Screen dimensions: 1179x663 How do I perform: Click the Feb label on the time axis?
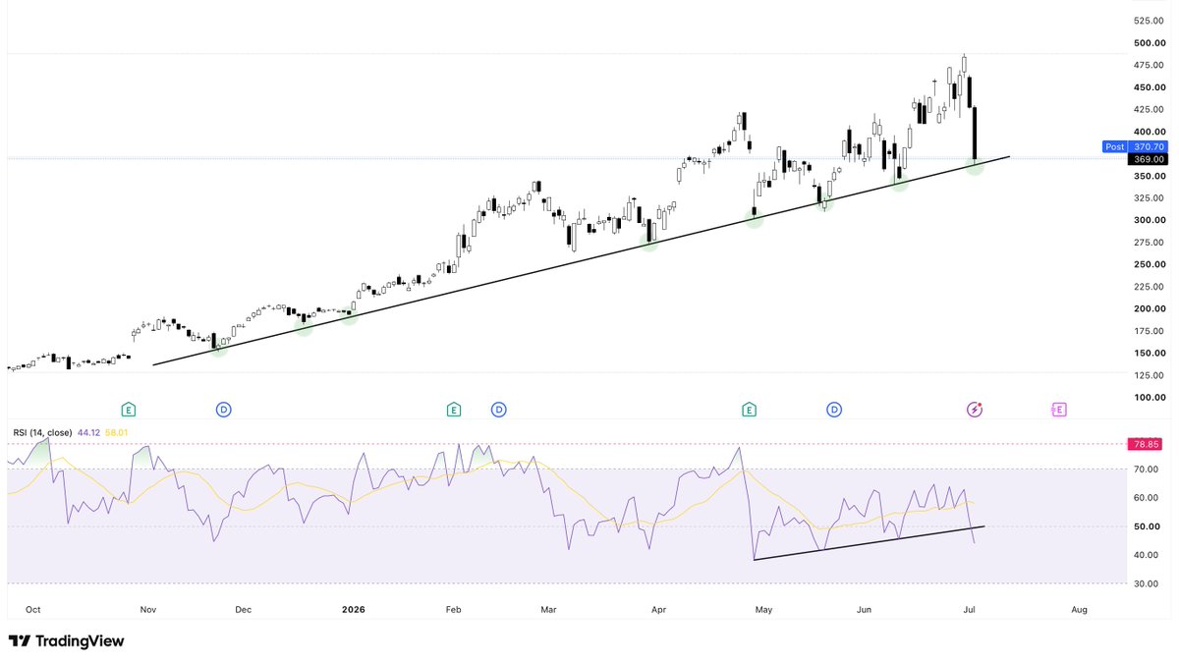pyautogui.click(x=453, y=610)
